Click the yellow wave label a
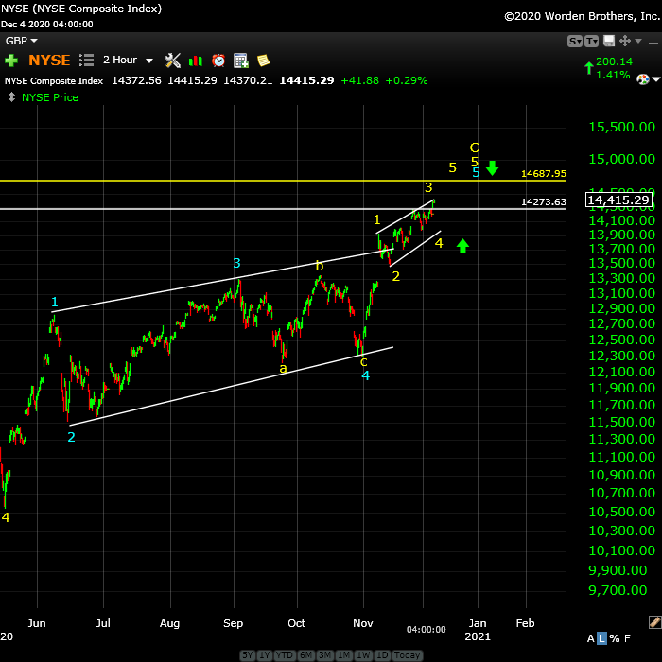 click(x=284, y=369)
